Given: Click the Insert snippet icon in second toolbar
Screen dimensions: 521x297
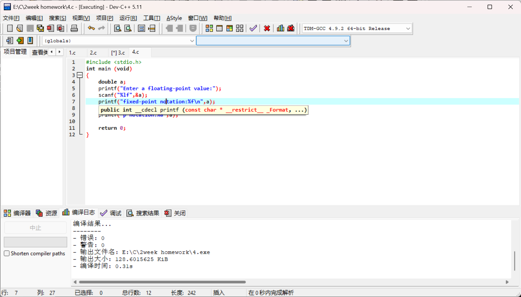Looking at the screenshot, I should click(10, 40).
